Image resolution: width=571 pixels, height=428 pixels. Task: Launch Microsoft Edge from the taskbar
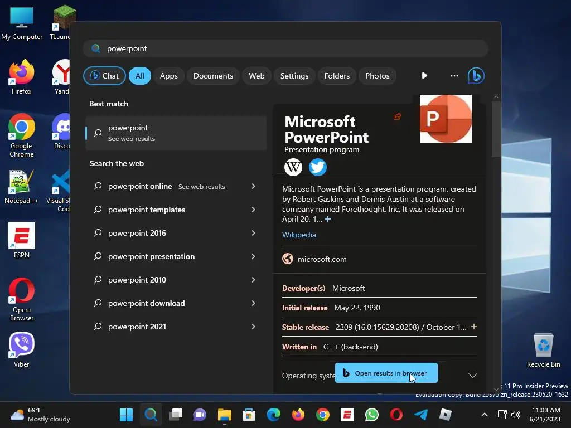pyautogui.click(x=273, y=415)
